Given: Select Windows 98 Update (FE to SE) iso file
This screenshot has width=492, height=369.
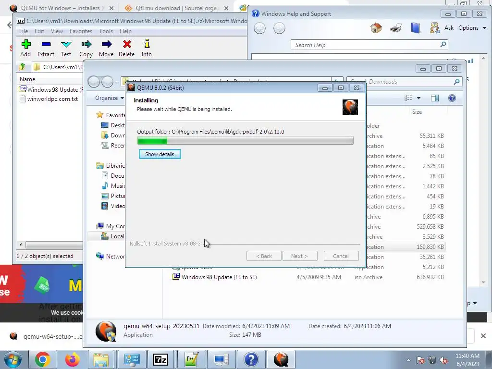Looking at the screenshot, I should tap(219, 277).
